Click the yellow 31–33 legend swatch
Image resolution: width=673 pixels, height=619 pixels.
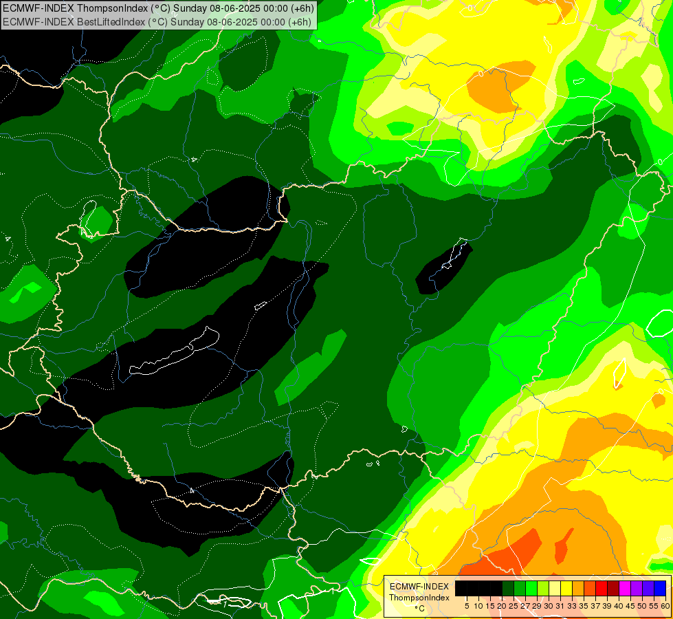pos(566,588)
